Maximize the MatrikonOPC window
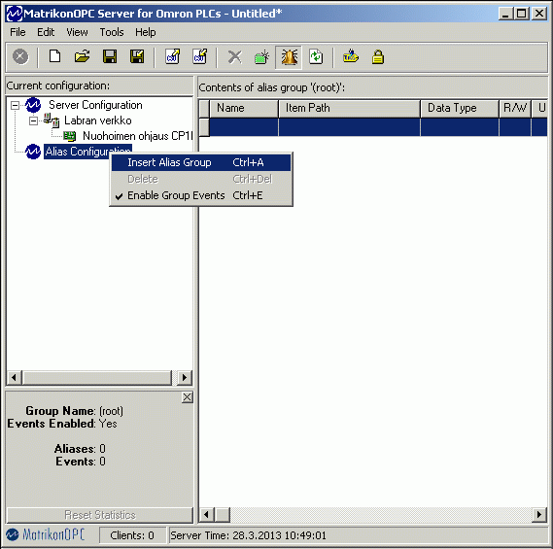The image size is (553, 549). coord(522,14)
